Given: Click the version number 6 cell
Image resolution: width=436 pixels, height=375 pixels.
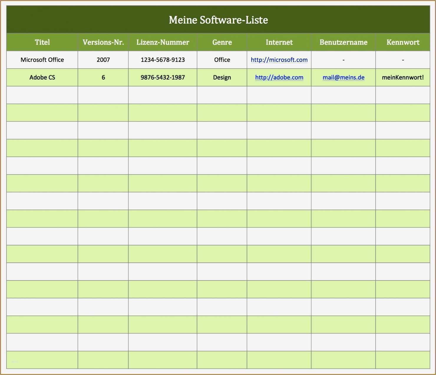Looking at the screenshot, I should coord(103,77).
